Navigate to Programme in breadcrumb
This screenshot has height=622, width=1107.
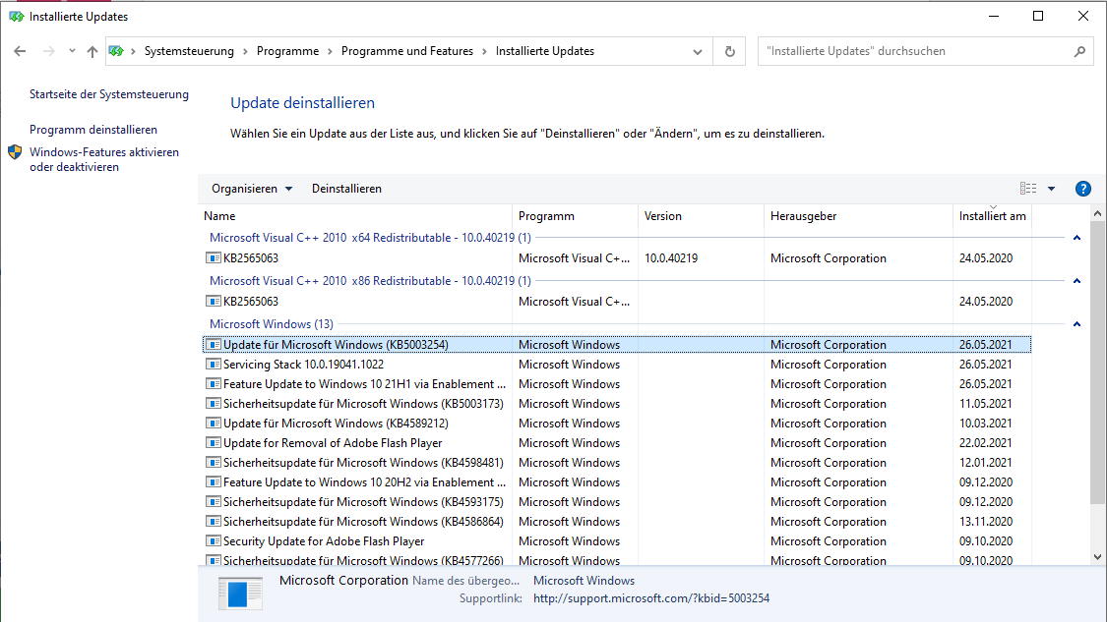coord(287,51)
